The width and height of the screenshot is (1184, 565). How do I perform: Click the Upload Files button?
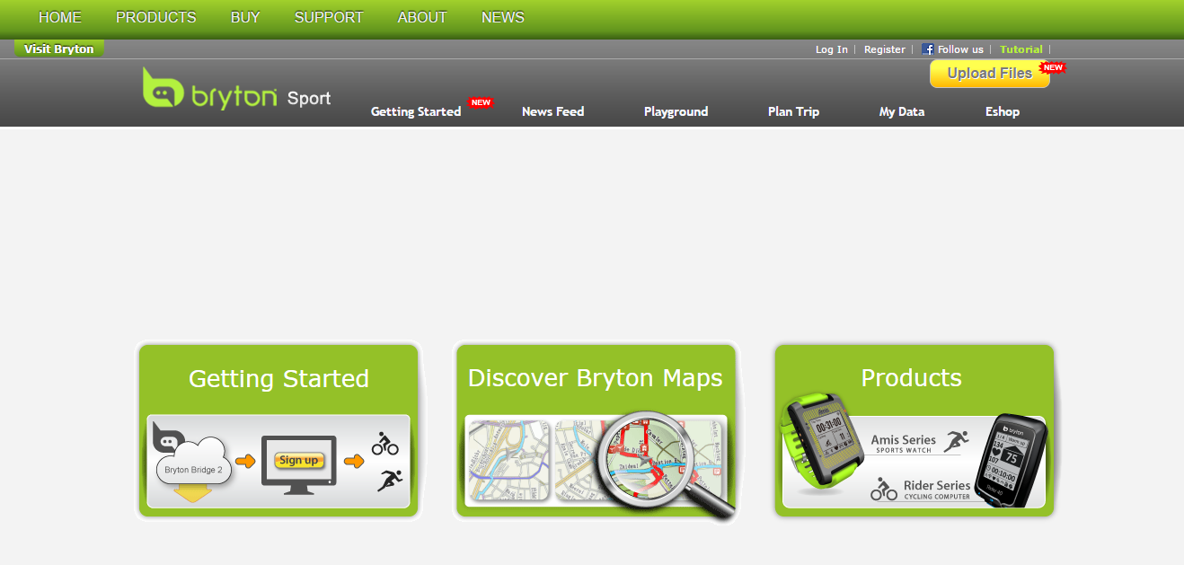point(990,74)
